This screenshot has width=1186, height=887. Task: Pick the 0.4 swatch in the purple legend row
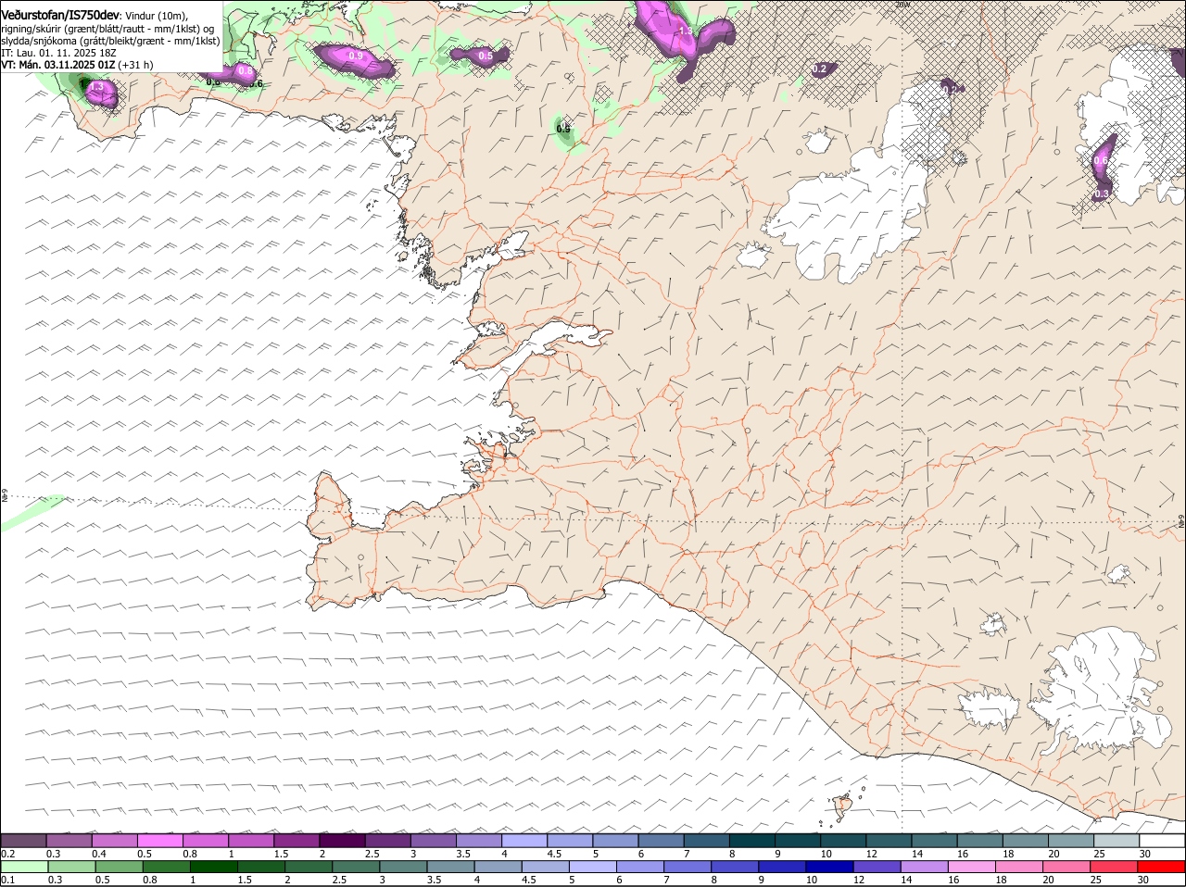(114, 841)
